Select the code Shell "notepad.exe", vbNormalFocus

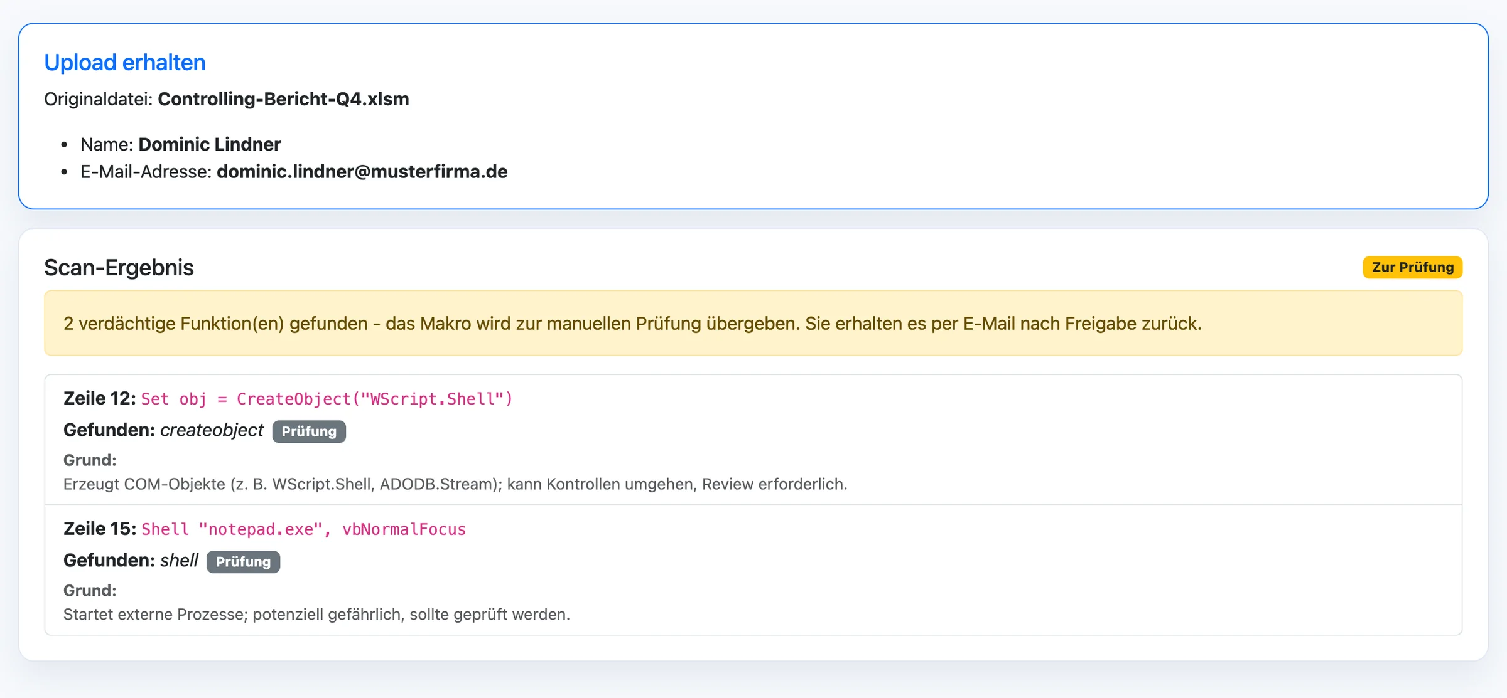(x=304, y=529)
